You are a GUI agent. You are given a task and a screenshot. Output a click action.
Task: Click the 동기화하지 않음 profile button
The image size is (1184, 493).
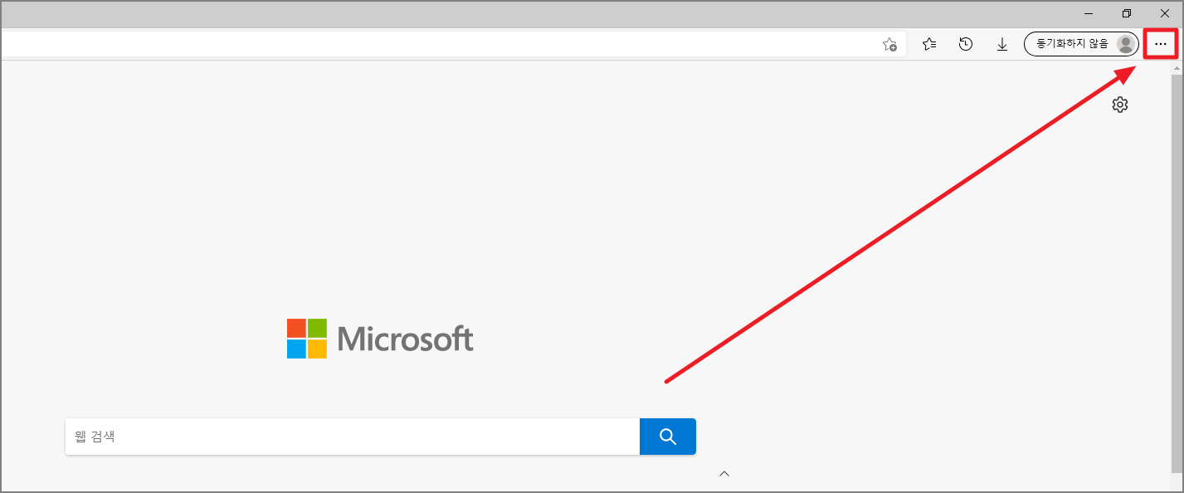tap(1081, 44)
